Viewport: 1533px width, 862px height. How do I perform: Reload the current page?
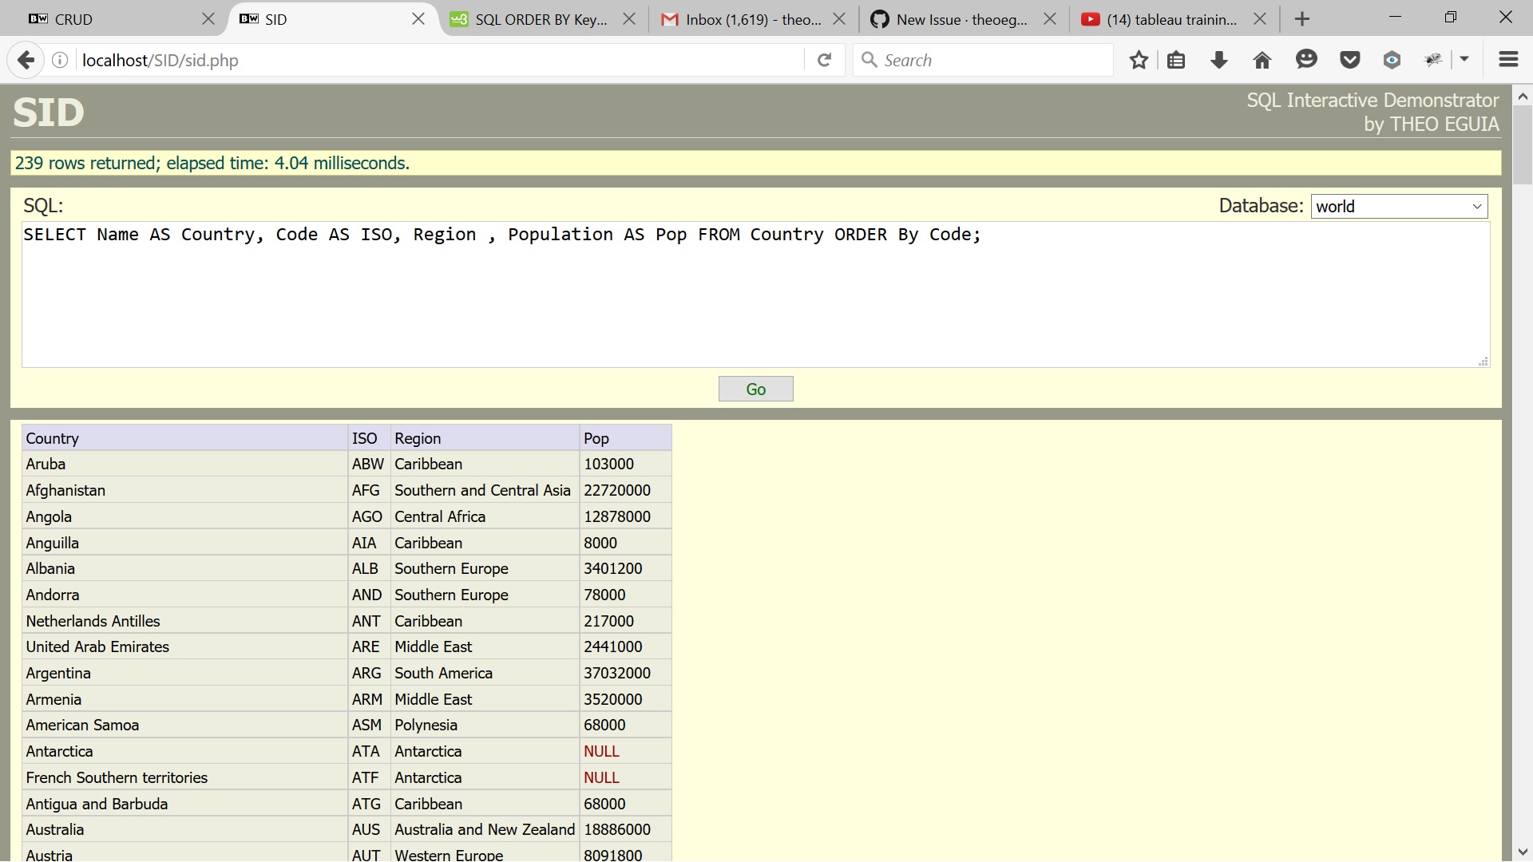coord(824,60)
